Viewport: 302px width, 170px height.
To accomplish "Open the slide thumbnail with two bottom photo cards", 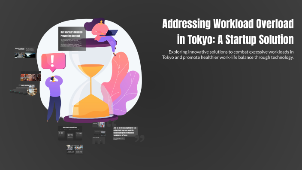I will [75, 149].
